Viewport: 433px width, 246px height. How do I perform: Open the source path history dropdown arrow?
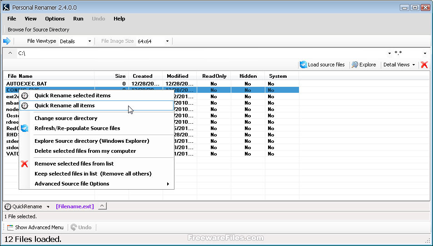pyautogui.click(x=389, y=53)
